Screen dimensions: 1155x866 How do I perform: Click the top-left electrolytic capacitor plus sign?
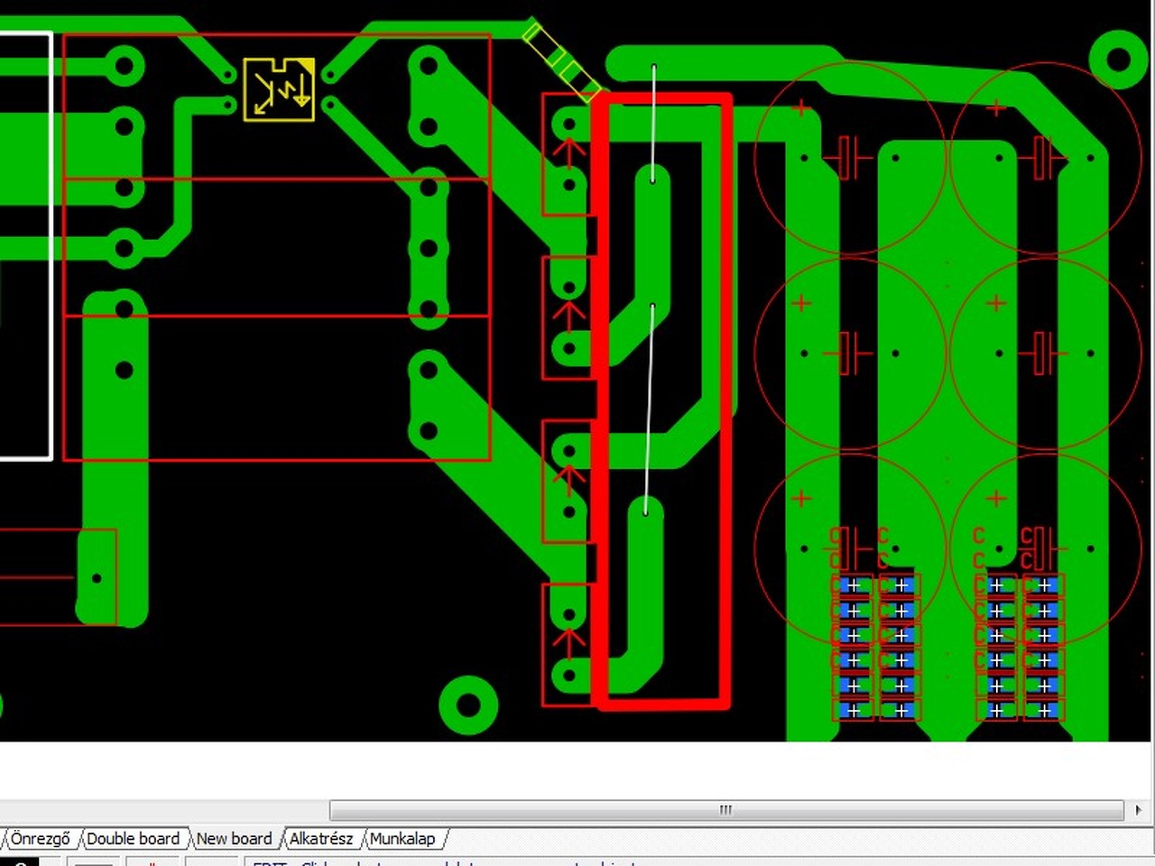click(801, 108)
